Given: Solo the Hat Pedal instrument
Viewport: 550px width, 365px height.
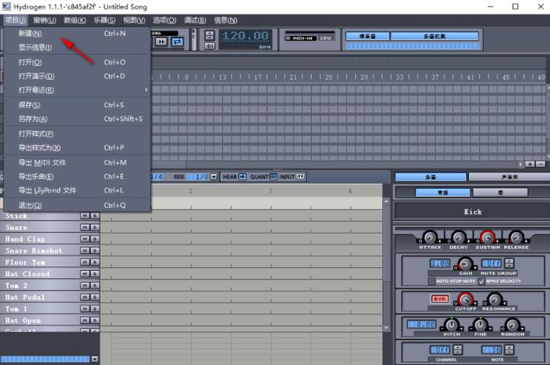Looking at the screenshot, I should [x=94, y=297].
